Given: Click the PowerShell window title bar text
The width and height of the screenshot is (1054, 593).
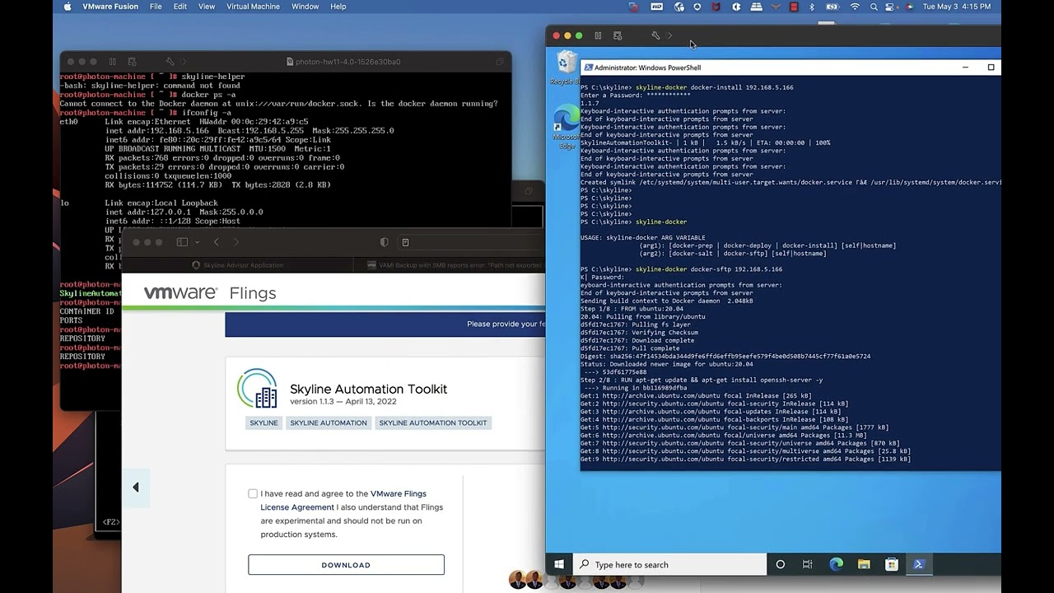Looking at the screenshot, I should click(x=647, y=68).
